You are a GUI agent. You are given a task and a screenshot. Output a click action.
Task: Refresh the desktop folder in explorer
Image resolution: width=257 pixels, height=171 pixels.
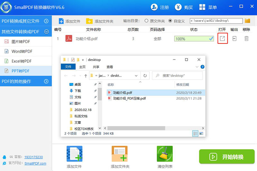[x=145, y=76]
